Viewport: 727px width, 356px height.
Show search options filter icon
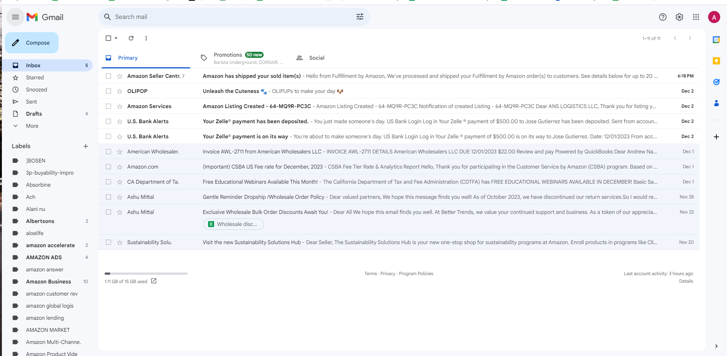(360, 17)
